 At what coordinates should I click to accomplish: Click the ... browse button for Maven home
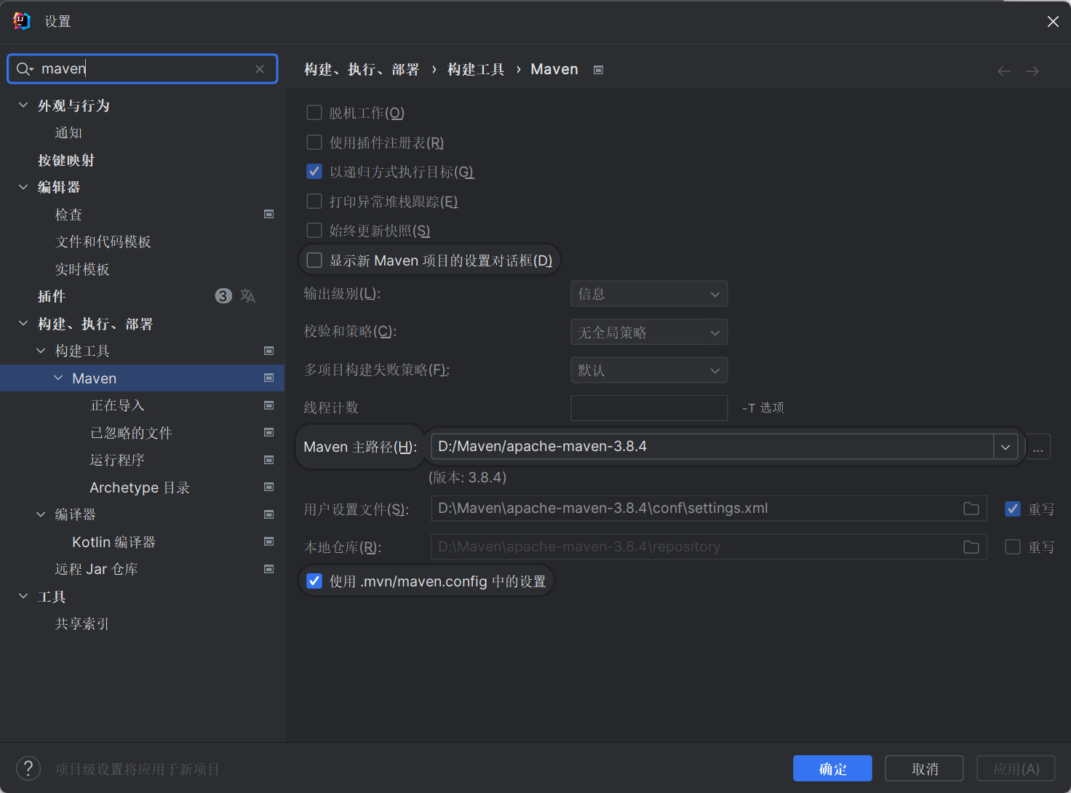tap(1038, 447)
